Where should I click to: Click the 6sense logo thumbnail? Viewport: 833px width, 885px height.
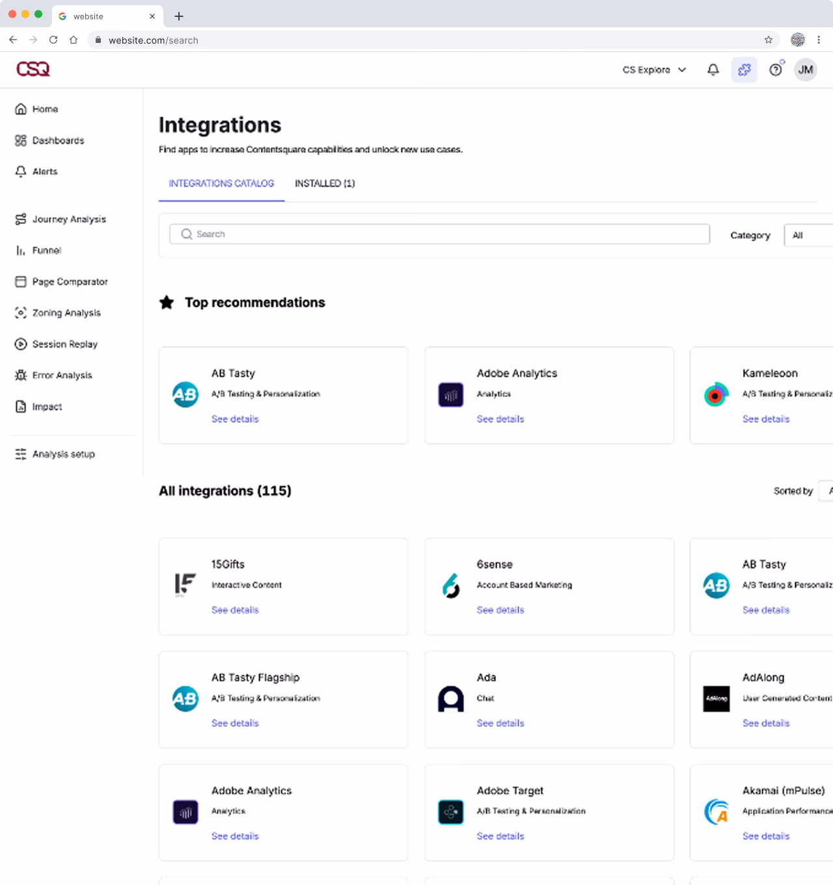click(x=451, y=586)
